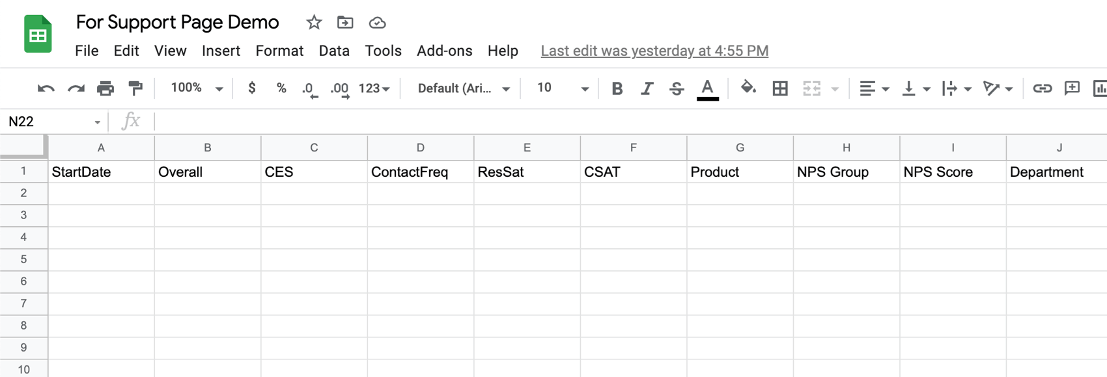Select the NPS Score header cell
The height and width of the screenshot is (377, 1107).
[953, 172]
